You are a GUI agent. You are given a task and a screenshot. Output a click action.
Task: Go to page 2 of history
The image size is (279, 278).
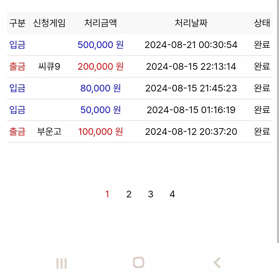129,194
